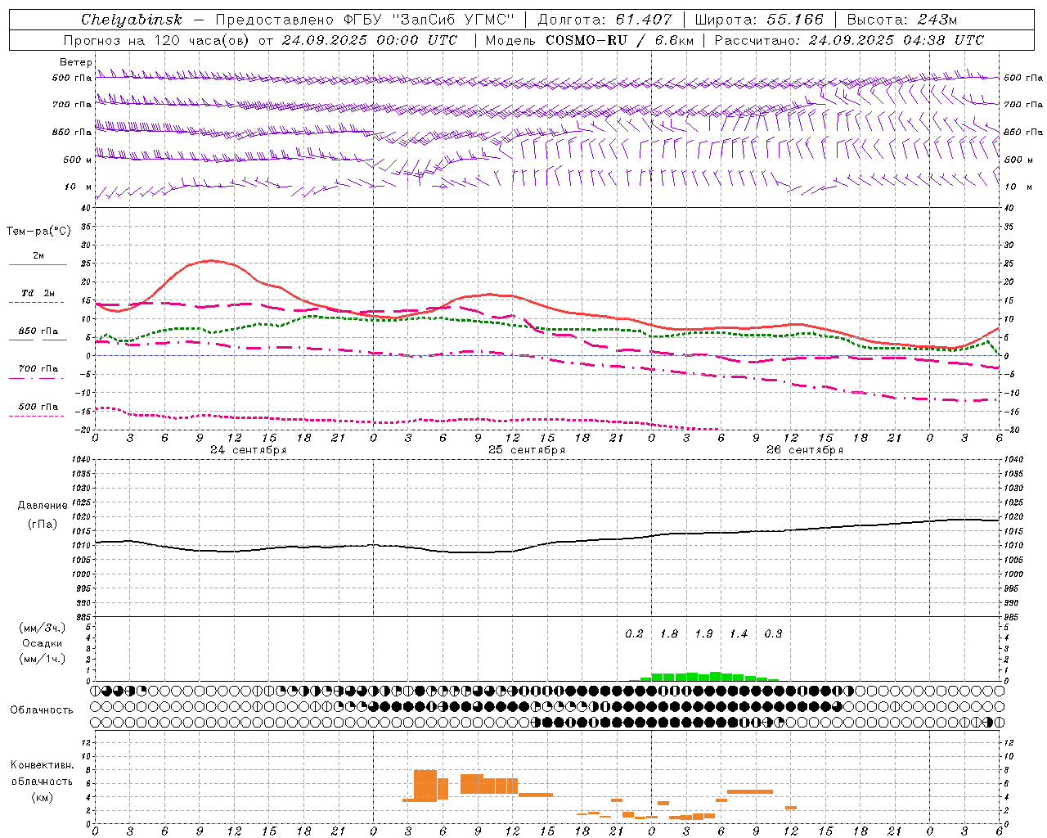This screenshot has width=1047, height=838.
Task: Click the '25 сентября' date label
Action: (x=527, y=450)
